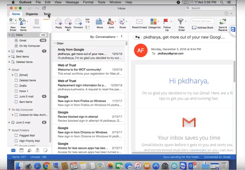Click the Forward icon
The width and height of the screenshot is (245, 170).
pos(78,22)
